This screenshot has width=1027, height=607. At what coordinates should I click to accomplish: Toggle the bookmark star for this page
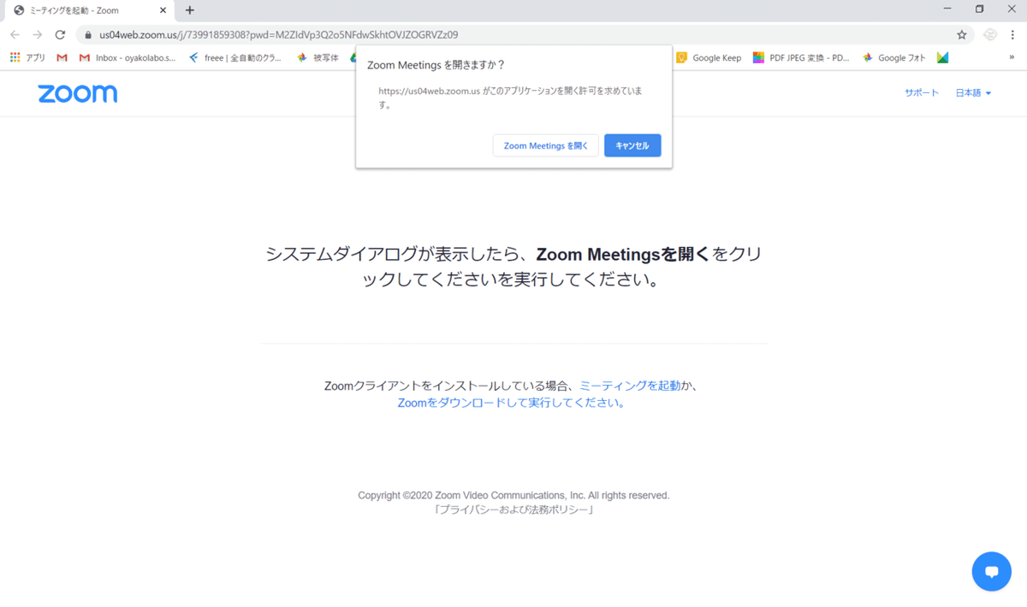(x=961, y=35)
